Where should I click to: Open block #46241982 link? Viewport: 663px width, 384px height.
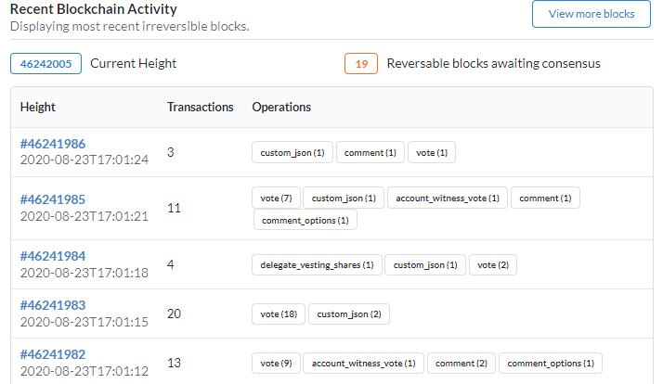click(53, 354)
